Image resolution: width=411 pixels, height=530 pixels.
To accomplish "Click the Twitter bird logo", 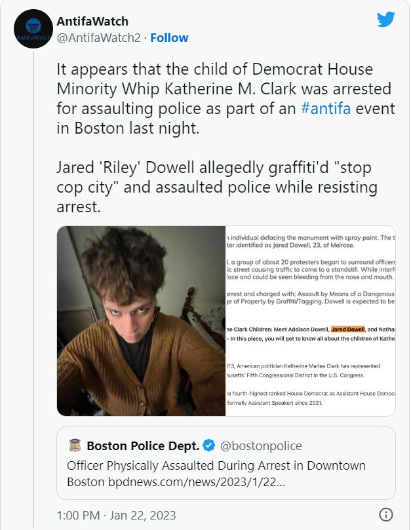I will [386, 20].
